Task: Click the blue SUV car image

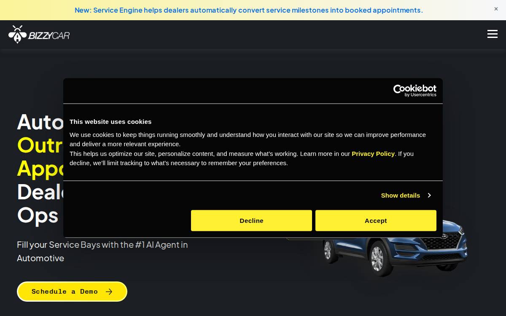Action: 395,249
